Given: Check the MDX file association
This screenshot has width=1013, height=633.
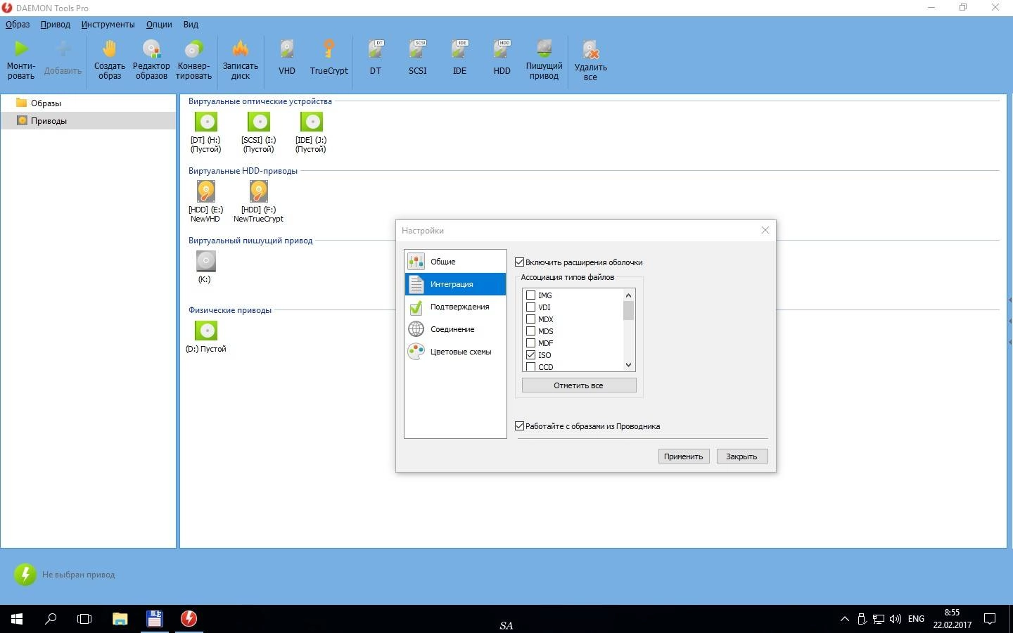Looking at the screenshot, I should pos(531,319).
